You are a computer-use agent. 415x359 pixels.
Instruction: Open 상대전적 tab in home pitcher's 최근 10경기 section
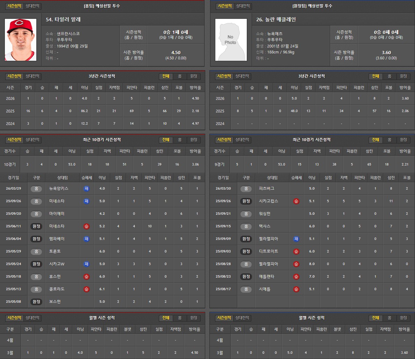[x=33, y=140]
